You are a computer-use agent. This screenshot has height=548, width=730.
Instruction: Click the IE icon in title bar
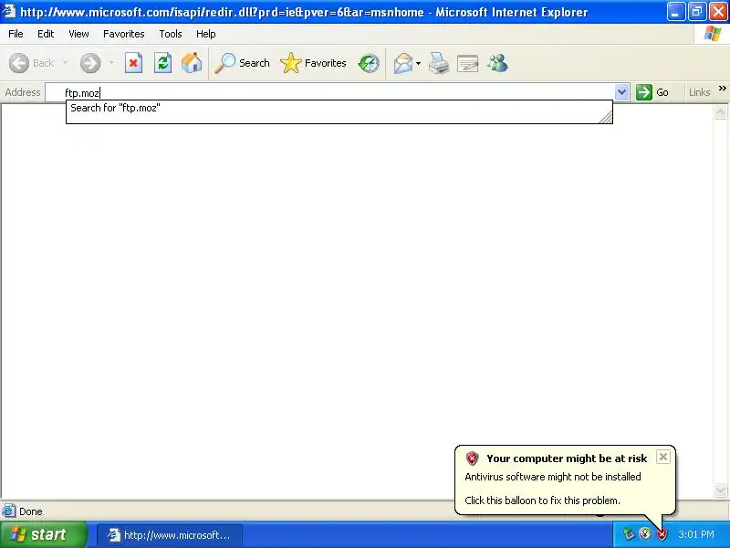[x=9, y=11]
